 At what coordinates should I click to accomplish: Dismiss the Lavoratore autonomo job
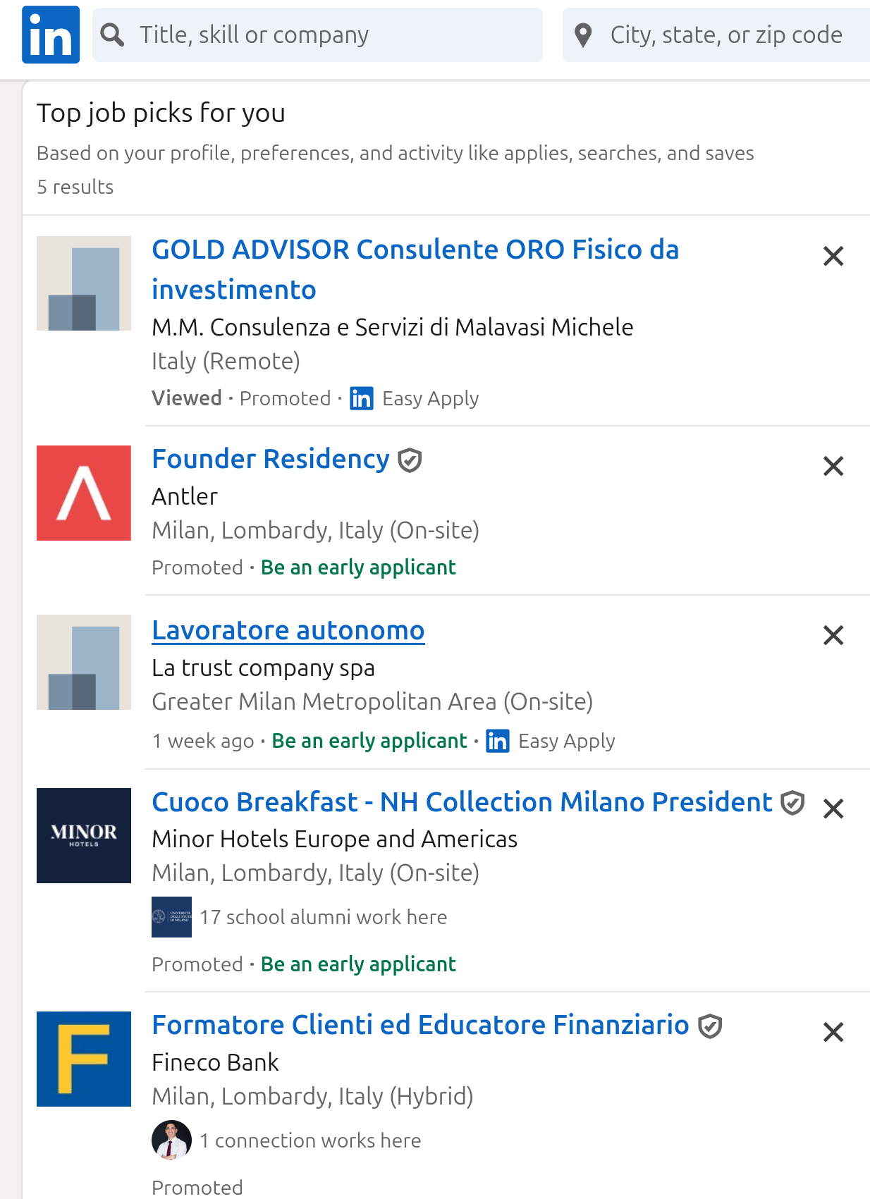(x=833, y=635)
